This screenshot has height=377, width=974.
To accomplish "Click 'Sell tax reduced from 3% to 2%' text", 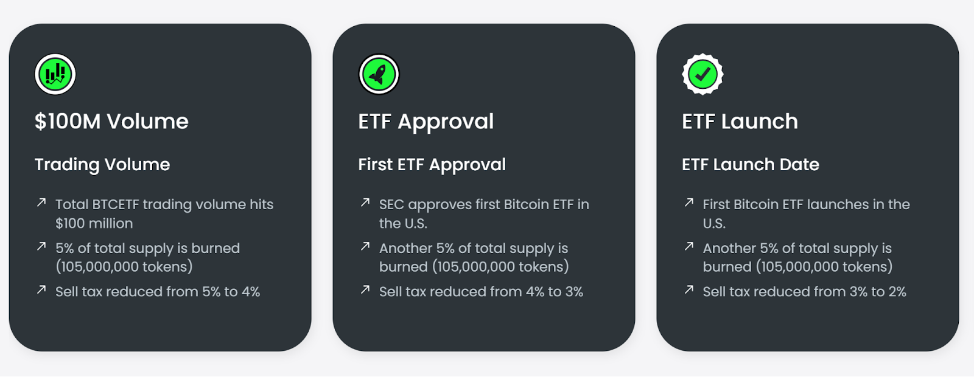I will [804, 292].
